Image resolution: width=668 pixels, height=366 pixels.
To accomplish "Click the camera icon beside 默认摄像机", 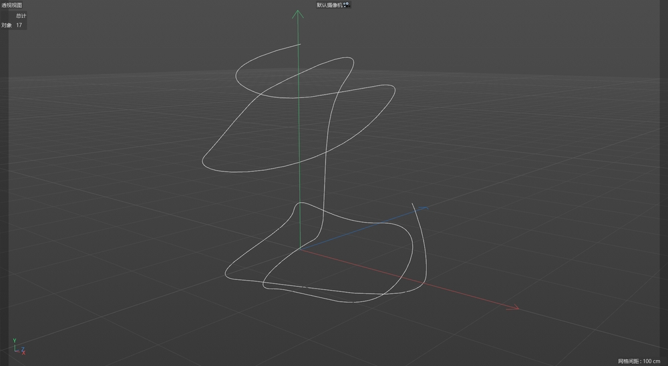I will coord(346,5).
